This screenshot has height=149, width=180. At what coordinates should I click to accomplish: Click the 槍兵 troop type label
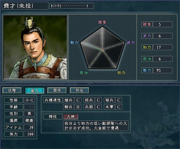coord(69,100)
